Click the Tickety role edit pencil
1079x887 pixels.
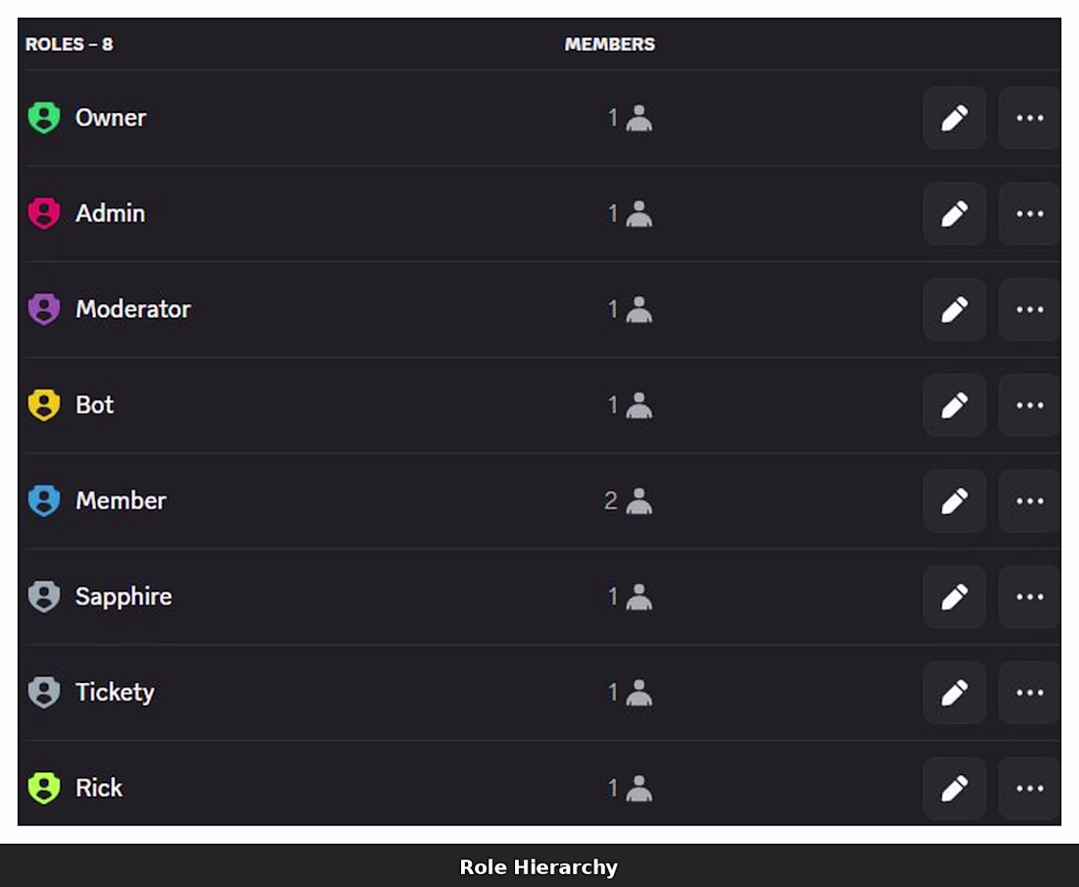coord(954,693)
